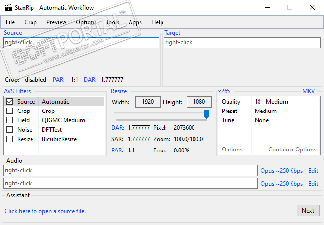Click 'Click here to open a source file' link
This screenshot has height=225, width=324.
pyautogui.click(x=45, y=211)
